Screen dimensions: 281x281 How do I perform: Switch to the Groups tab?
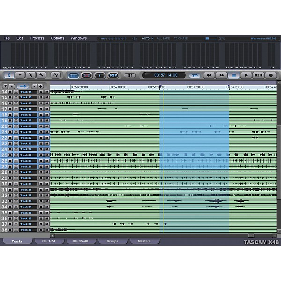click(x=112, y=241)
